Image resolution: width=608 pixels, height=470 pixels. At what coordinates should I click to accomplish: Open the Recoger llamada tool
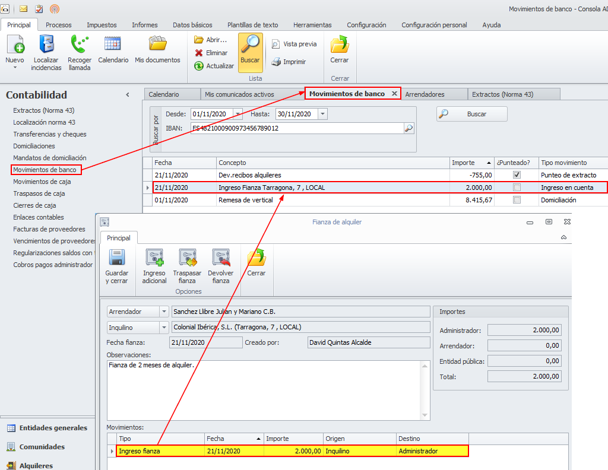coord(79,45)
